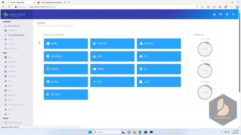Expand the Websites sidebar menu

pyautogui.click(x=17, y=67)
